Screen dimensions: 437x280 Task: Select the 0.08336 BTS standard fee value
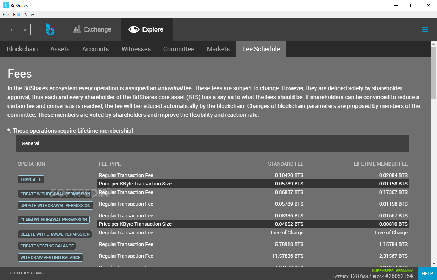(x=289, y=216)
